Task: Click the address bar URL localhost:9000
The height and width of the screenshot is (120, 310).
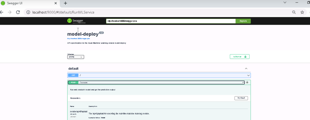Action: click(63, 12)
